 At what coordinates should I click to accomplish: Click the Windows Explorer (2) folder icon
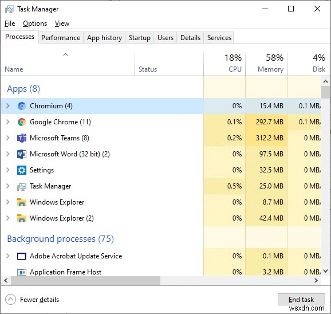[x=22, y=218]
